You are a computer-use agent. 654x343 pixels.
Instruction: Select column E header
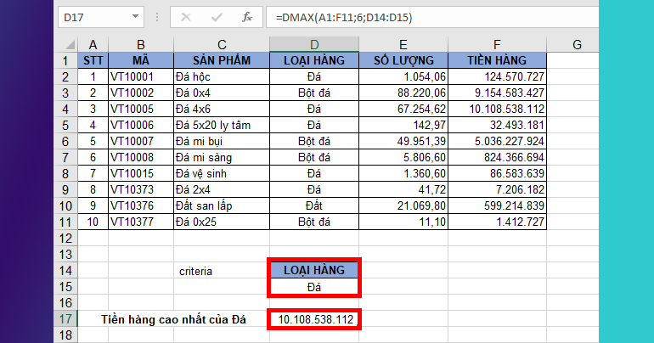coord(403,45)
